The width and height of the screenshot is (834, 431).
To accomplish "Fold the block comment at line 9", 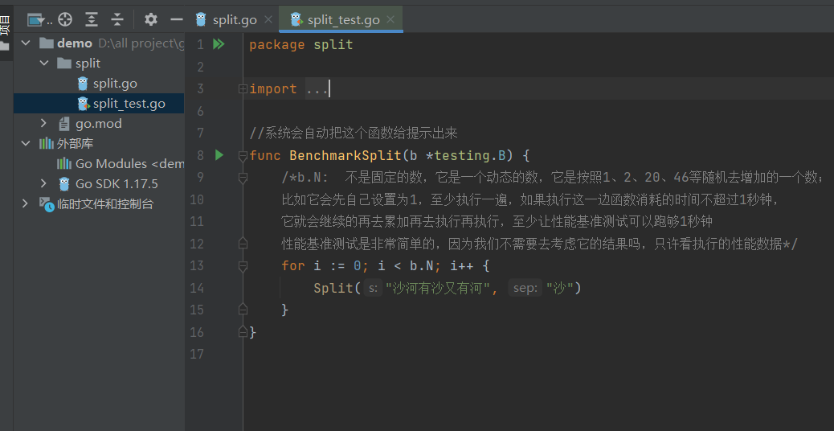I will click(243, 179).
